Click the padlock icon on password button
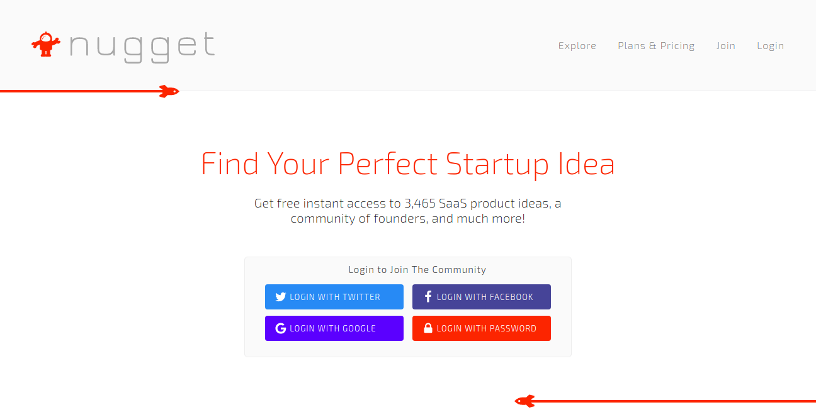 pyautogui.click(x=428, y=328)
